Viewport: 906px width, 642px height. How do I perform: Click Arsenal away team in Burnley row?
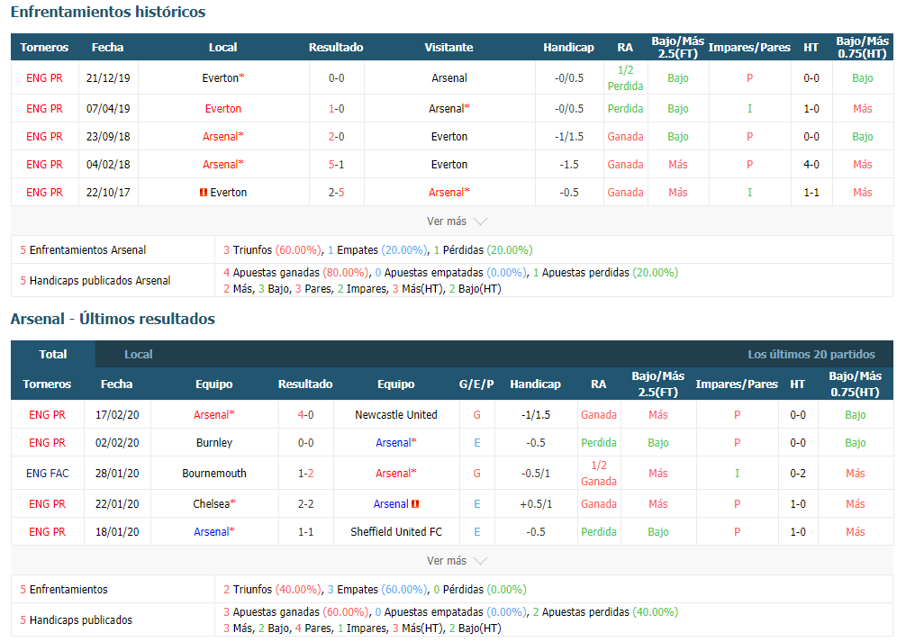[395, 443]
